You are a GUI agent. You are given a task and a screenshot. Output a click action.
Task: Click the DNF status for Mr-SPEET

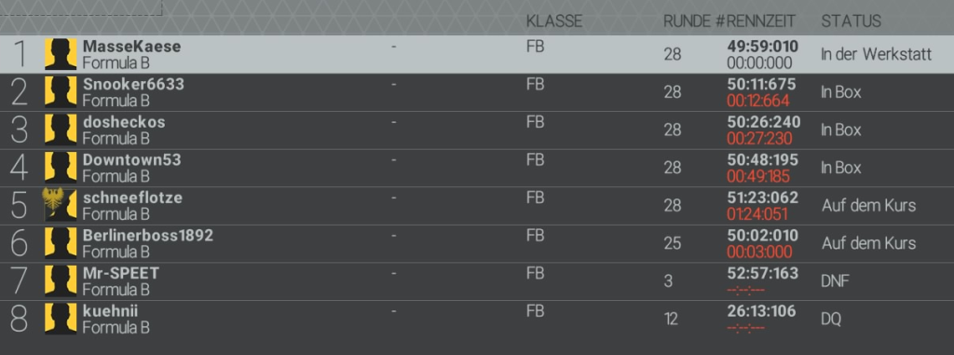tap(836, 281)
